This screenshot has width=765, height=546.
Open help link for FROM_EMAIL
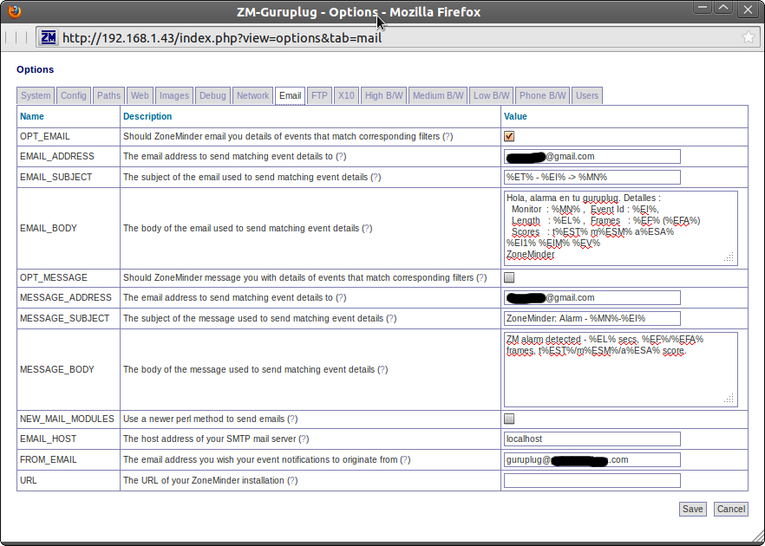click(x=405, y=459)
